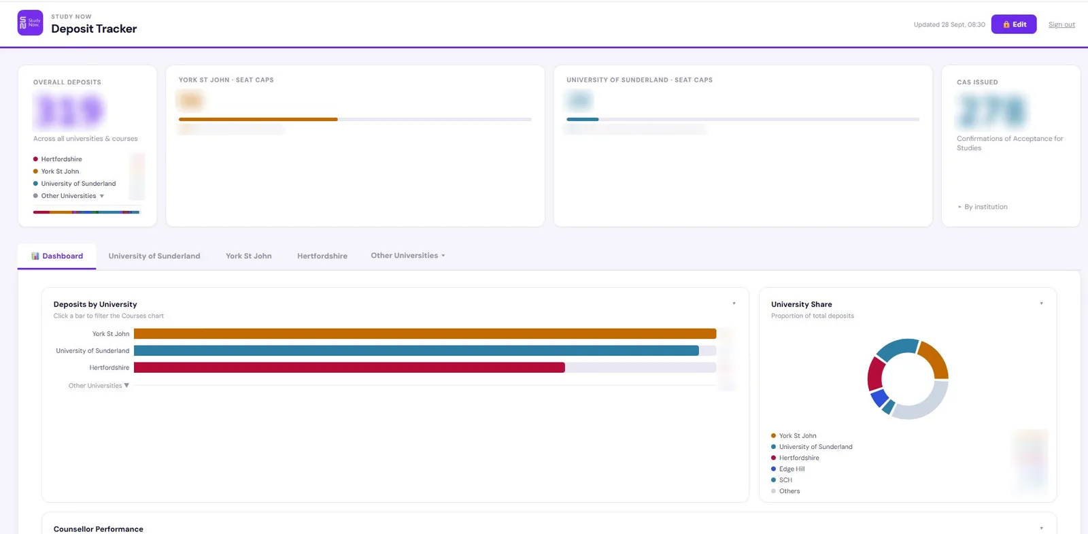1088x534 pixels.
Task: Collapse the University Share panel caret
Action: click(x=1041, y=303)
